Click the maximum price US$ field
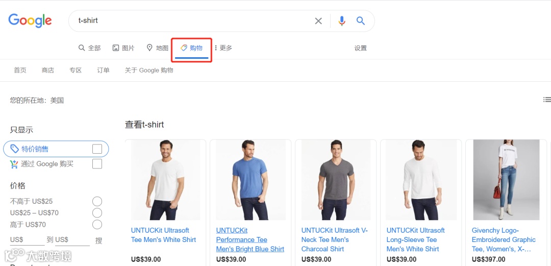Screen dimensions: 551x266 (x=72, y=240)
